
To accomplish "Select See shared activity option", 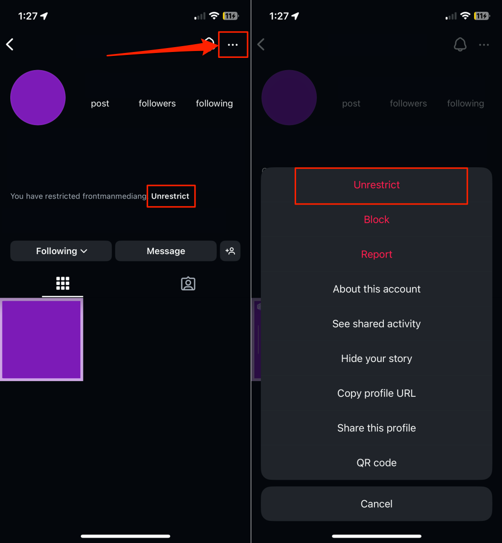I will pyautogui.click(x=376, y=324).
